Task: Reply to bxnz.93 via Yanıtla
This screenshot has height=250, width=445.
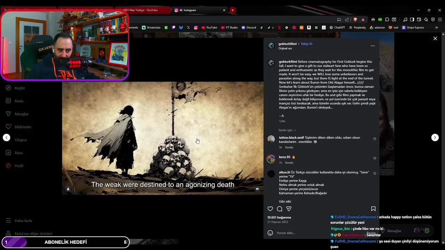Action: (289, 163)
